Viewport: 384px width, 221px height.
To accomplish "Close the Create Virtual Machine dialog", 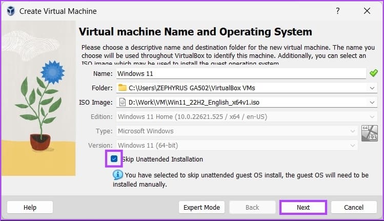I will [367, 11].
